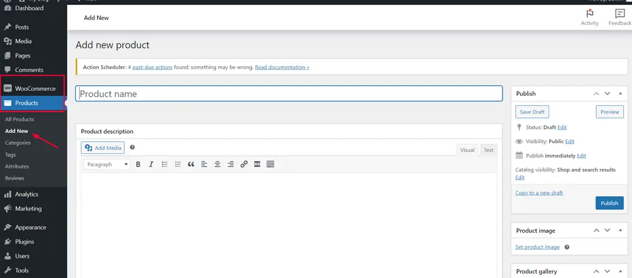Open product Attributes submenu

tap(17, 166)
